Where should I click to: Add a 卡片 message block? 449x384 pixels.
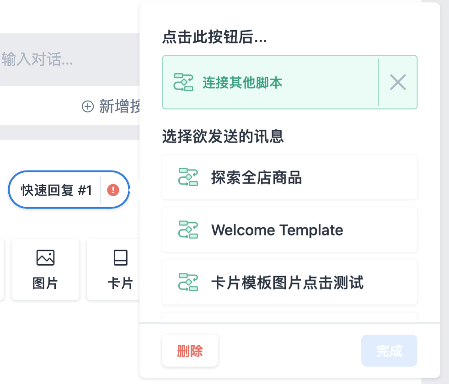tap(113, 269)
